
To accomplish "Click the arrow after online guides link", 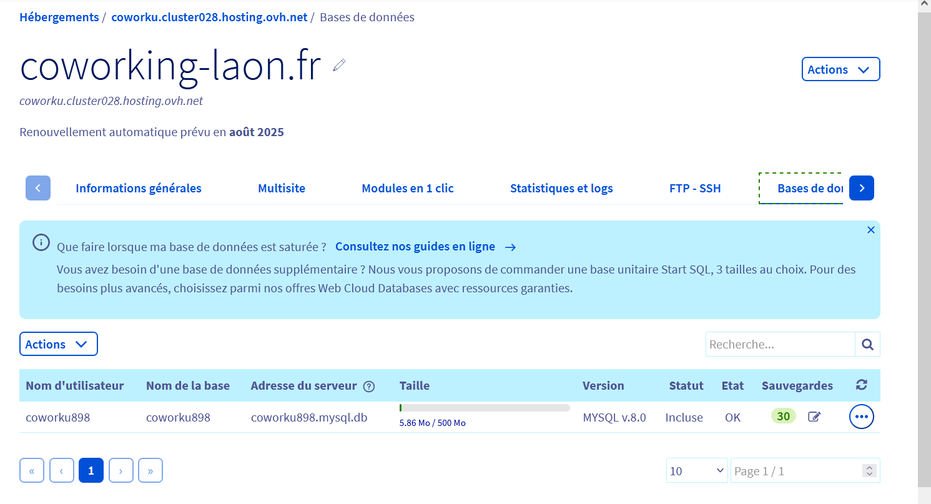I will click(510, 247).
